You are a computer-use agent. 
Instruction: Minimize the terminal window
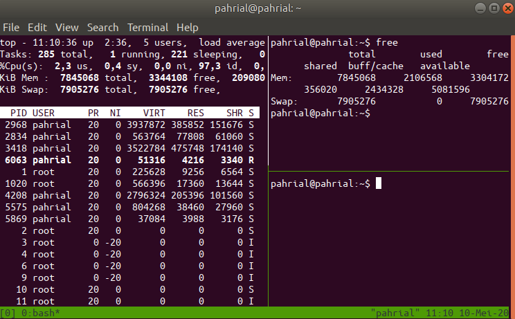tap(480, 8)
